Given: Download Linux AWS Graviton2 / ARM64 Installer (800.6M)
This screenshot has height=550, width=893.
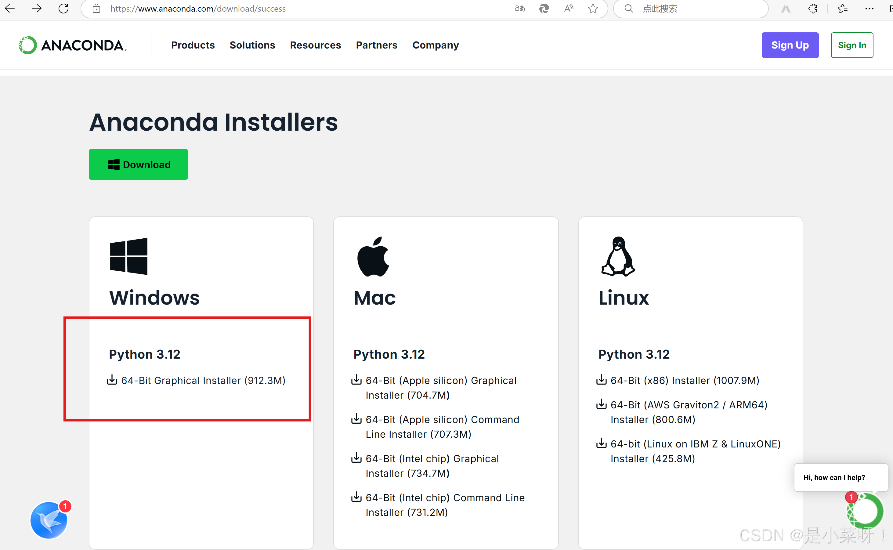Looking at the screenshot, I should tap(689, 412).
